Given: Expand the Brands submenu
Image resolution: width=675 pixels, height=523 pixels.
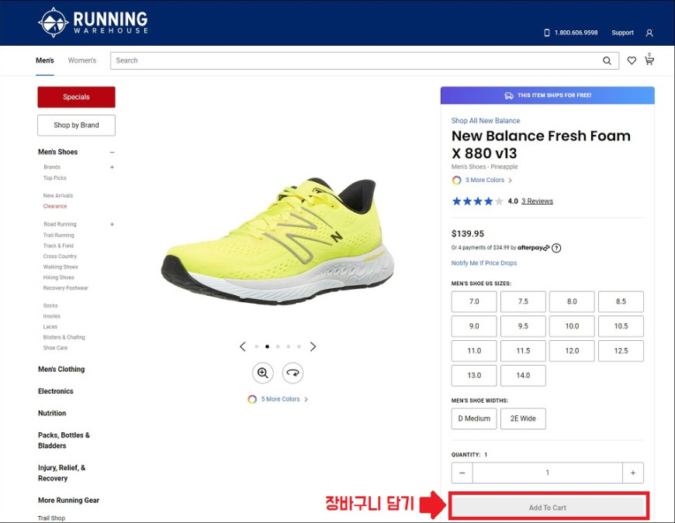Looking at the screenshot, I should click(112, 167).
